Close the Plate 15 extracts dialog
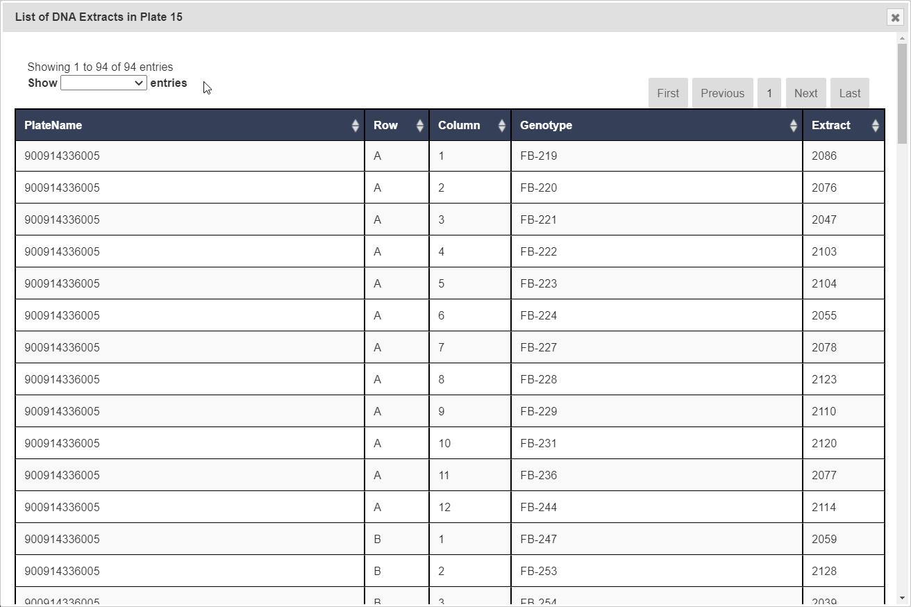911x607 pixels. point(895,17)
